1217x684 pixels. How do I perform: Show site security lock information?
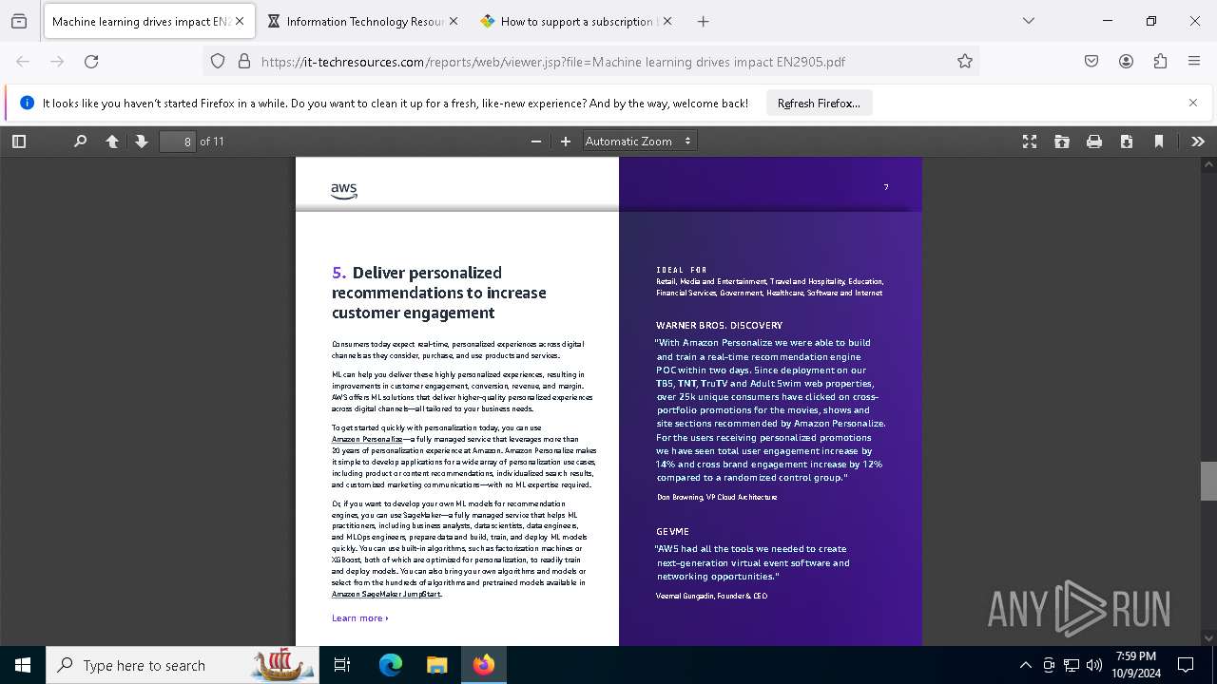point(244,62)
